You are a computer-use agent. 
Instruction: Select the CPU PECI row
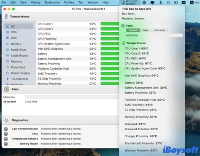(x=77, y=34)
